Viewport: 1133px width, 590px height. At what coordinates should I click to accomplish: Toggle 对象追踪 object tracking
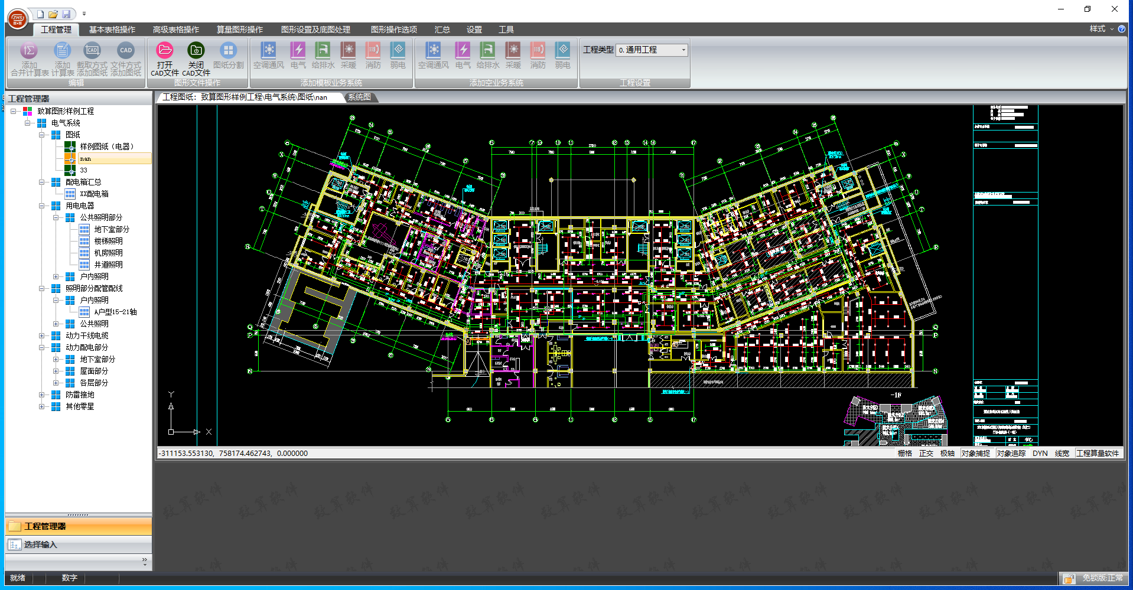tap(1011, 454)
